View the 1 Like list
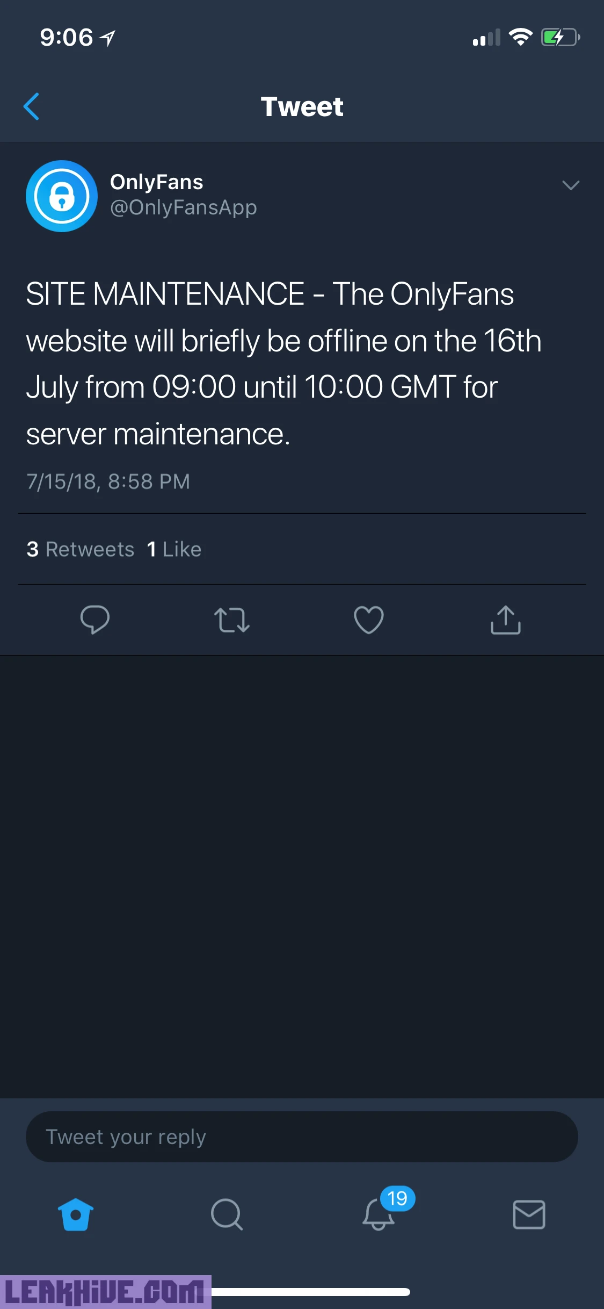The image size is (604, 1309). [x=174, y=549]
